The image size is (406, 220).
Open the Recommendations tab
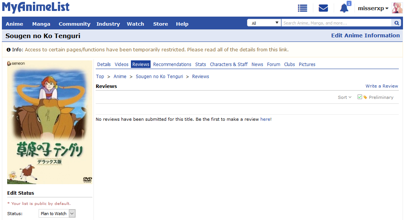[172, 65]
